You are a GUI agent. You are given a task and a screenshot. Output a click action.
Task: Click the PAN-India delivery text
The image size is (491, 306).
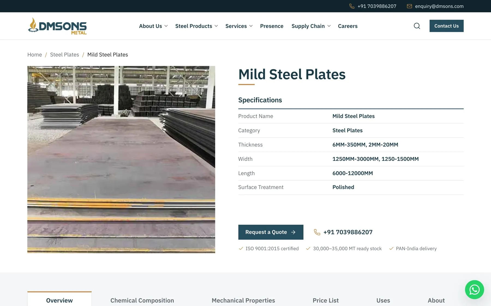416,249
